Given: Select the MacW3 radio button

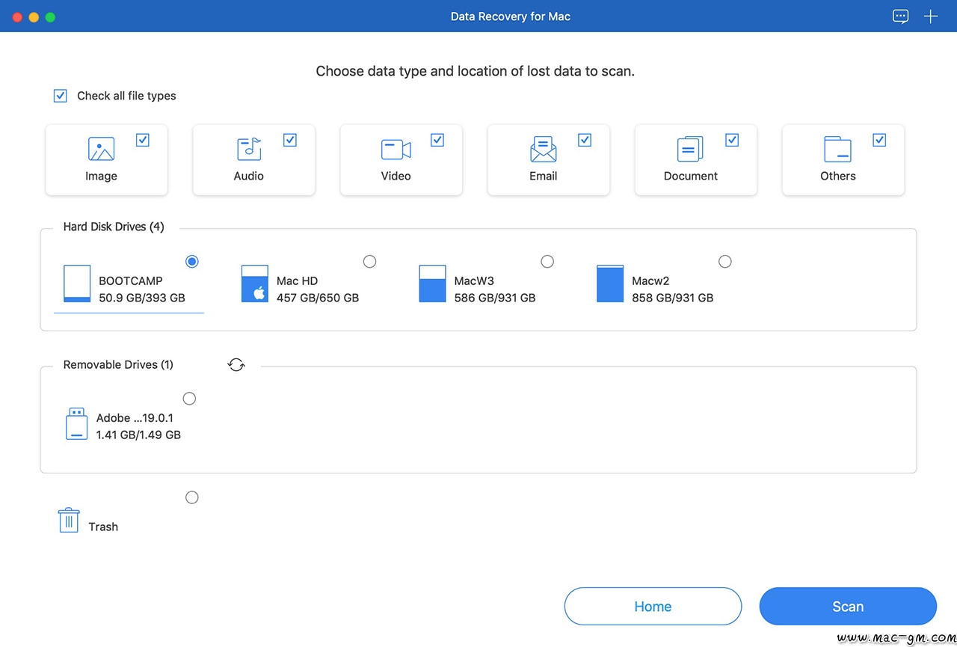Looking at the screenshot, I should click(547, 261).
